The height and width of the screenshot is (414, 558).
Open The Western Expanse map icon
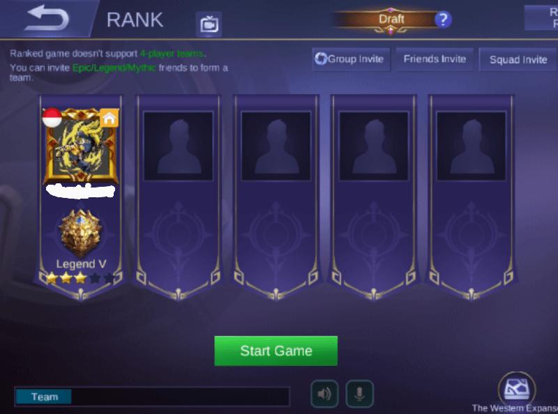[517, 388]
